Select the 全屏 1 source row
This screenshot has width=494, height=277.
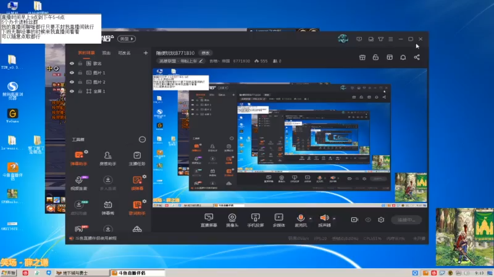109,91
